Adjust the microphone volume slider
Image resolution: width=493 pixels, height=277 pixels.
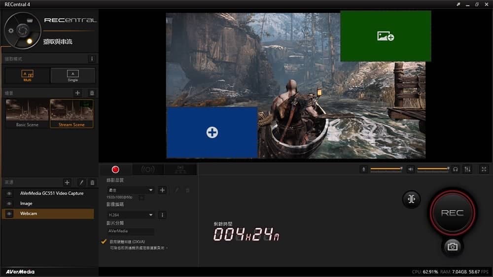[x=387, y=169]
